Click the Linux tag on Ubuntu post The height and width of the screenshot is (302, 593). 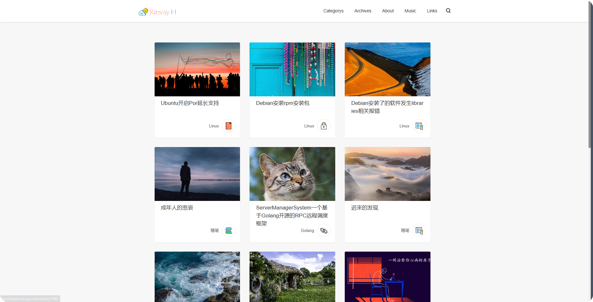tap(214, 126)
